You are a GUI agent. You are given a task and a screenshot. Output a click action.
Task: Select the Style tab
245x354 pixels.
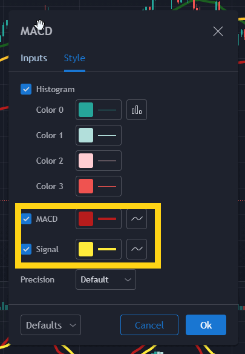pyautogui.click(x=74, y=58)
